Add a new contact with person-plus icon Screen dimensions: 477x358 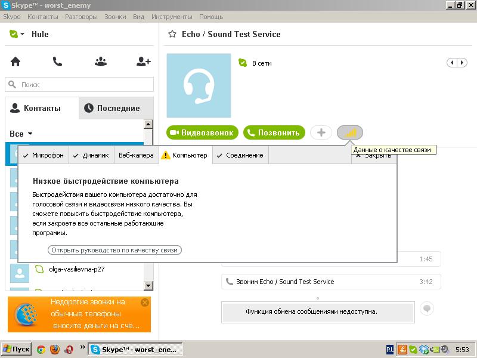pos(144,61)
